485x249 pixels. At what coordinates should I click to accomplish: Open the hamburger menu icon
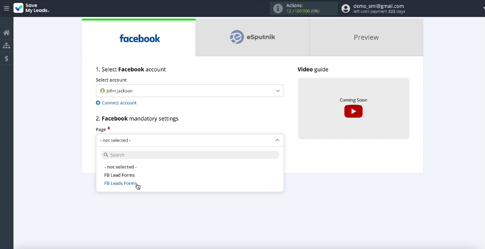(x=6, y=8)
